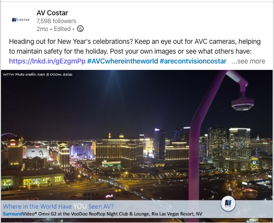Expand the post text with see more

(x=248, y=61)
